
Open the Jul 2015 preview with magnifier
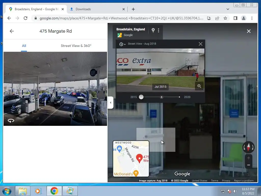(199, 86)
